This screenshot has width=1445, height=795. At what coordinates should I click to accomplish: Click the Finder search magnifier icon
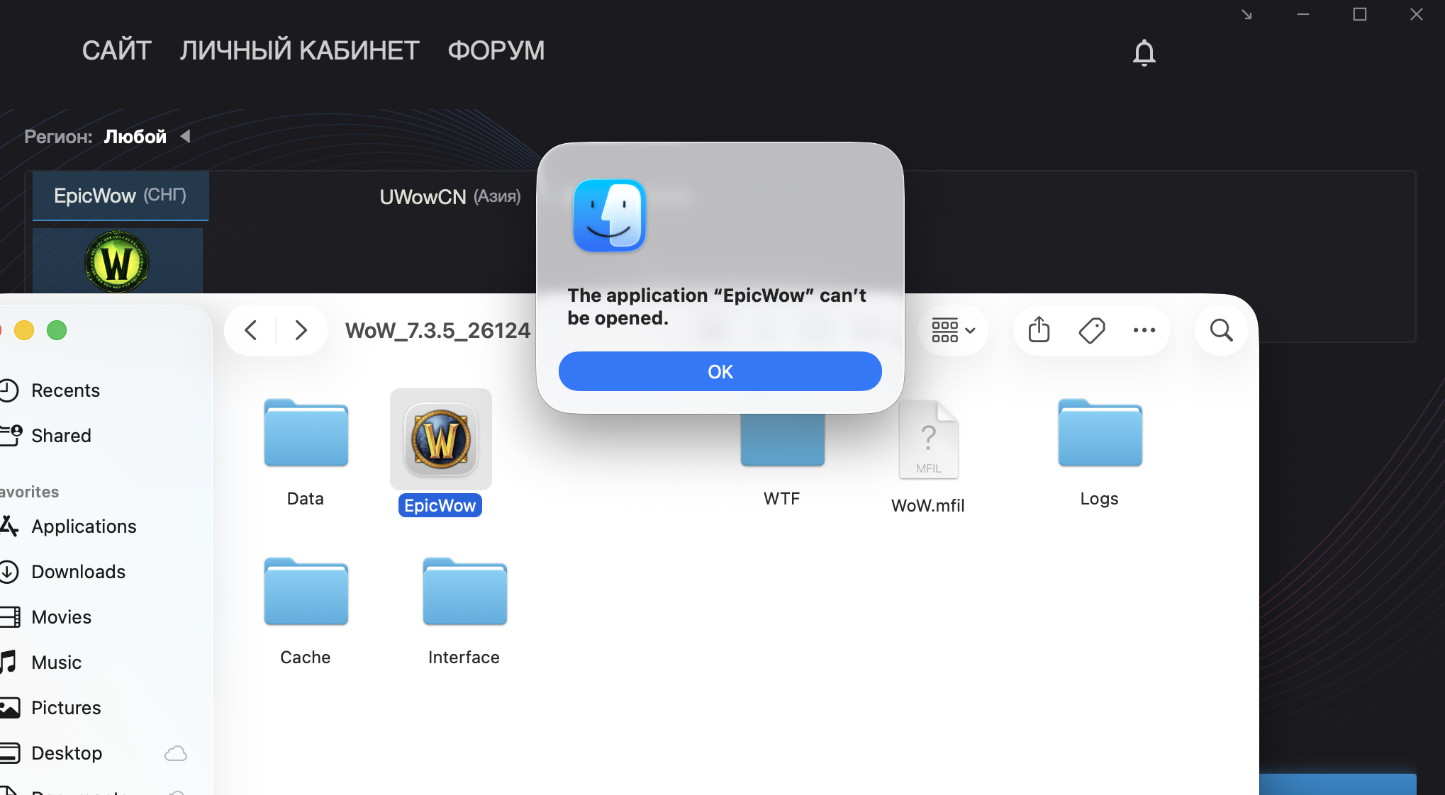coord(1221,330)
